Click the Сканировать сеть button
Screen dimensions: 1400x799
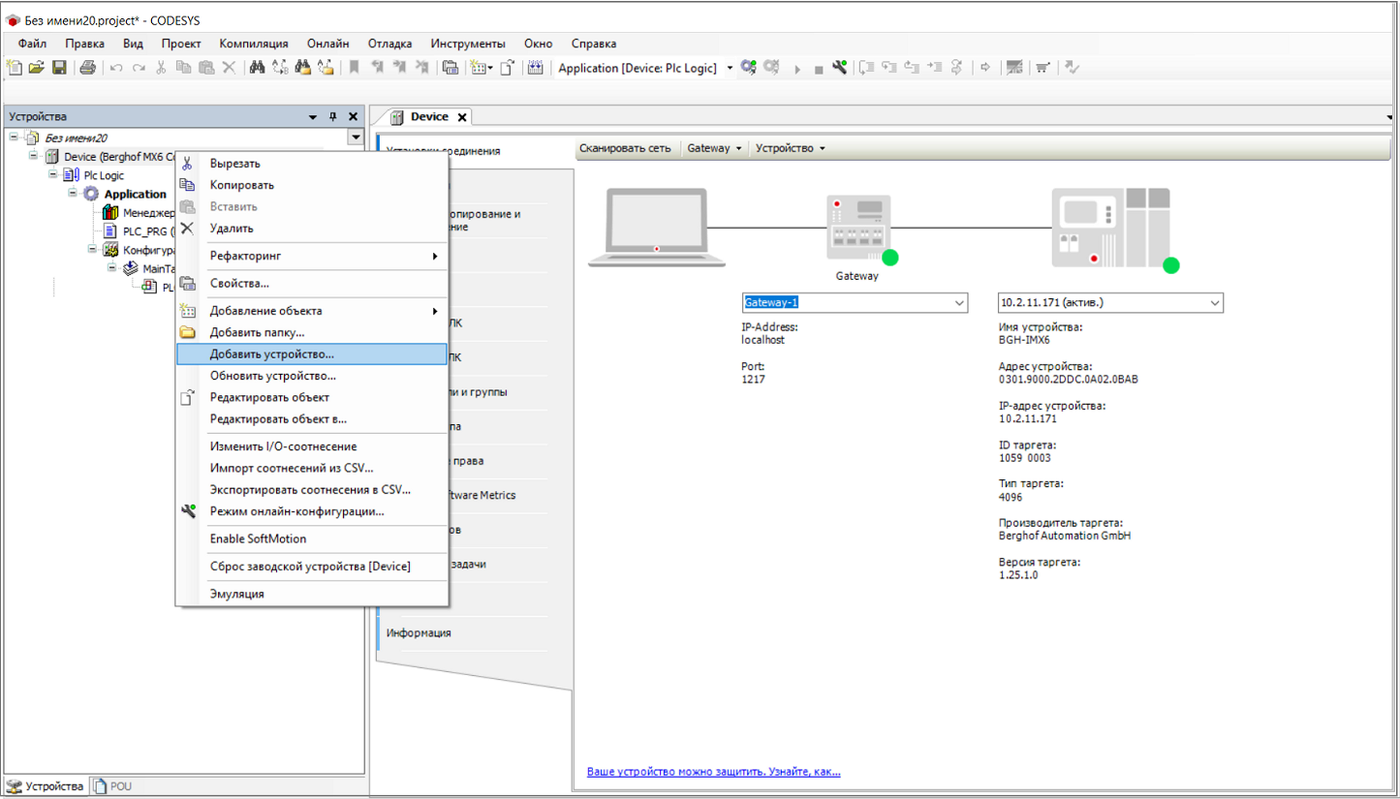(625, 148)
